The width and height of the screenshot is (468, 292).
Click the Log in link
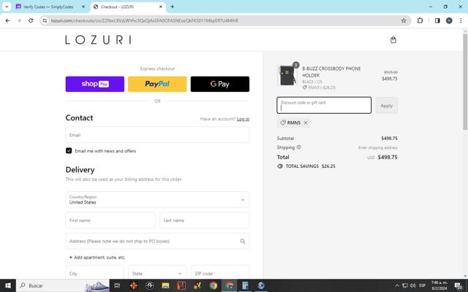click(243, 119)
